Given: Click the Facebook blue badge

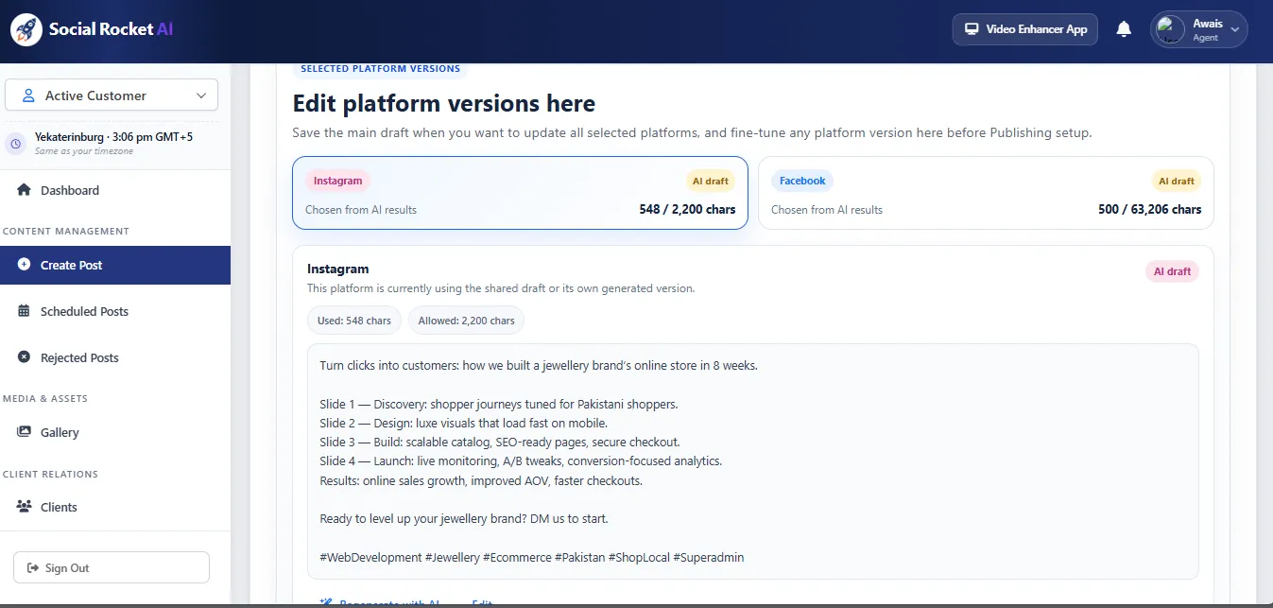Looking at the screenshot, I should 802,181.
